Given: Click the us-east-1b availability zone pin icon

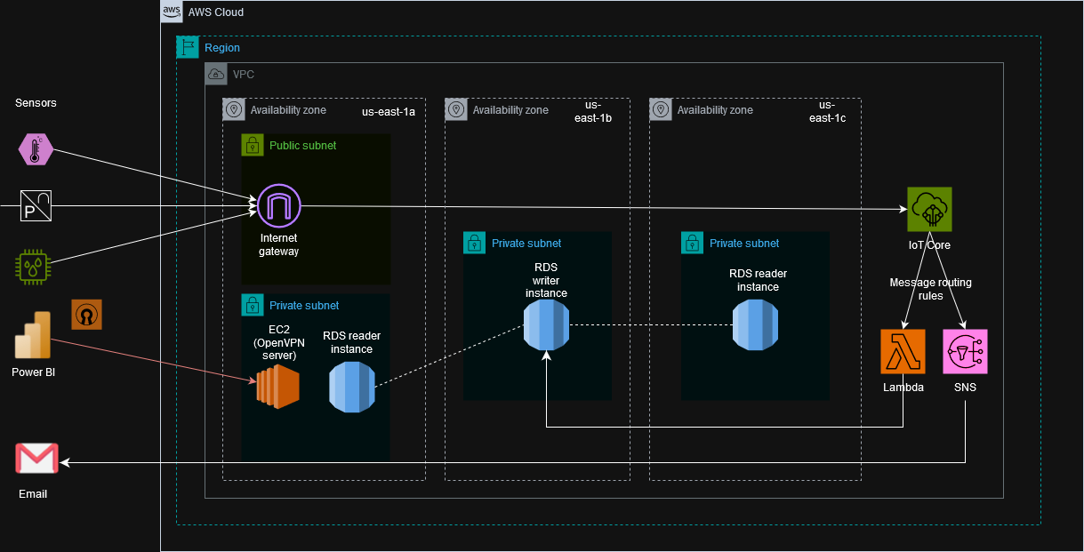Looking at the screenshot, I should (456, 109).
